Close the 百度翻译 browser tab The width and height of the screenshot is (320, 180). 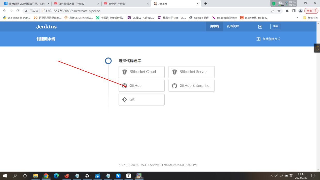[48, 4]
